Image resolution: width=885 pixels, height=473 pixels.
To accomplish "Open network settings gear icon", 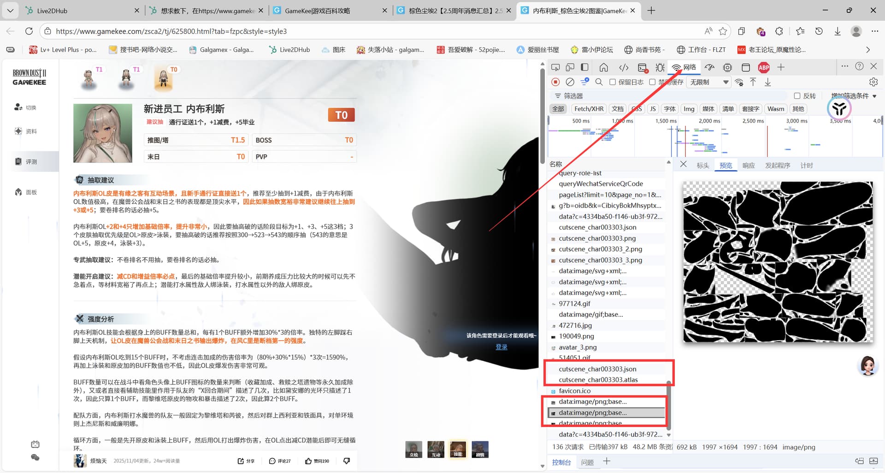I will point(873,82).
